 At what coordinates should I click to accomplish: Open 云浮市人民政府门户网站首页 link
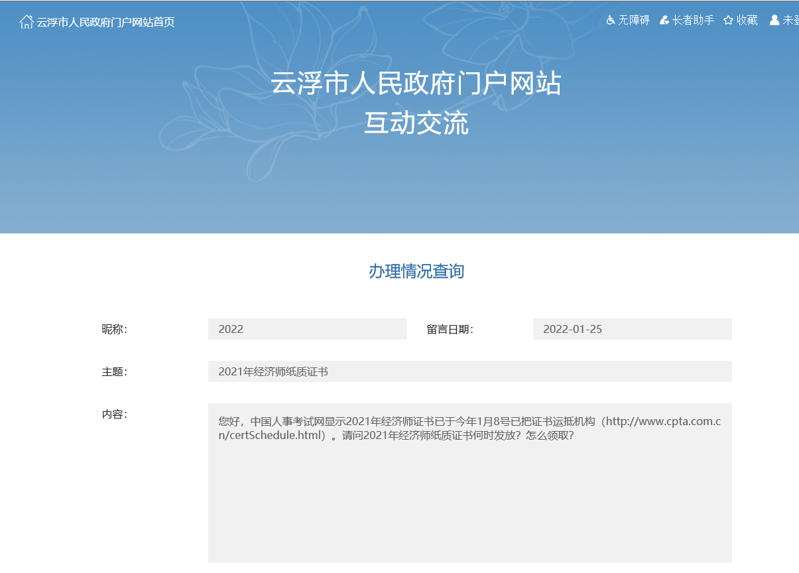point(105,22)
